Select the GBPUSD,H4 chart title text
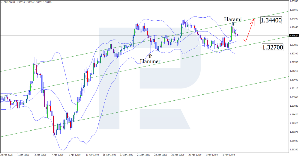The width and height of the screenshot is (300, 157). 10,2
